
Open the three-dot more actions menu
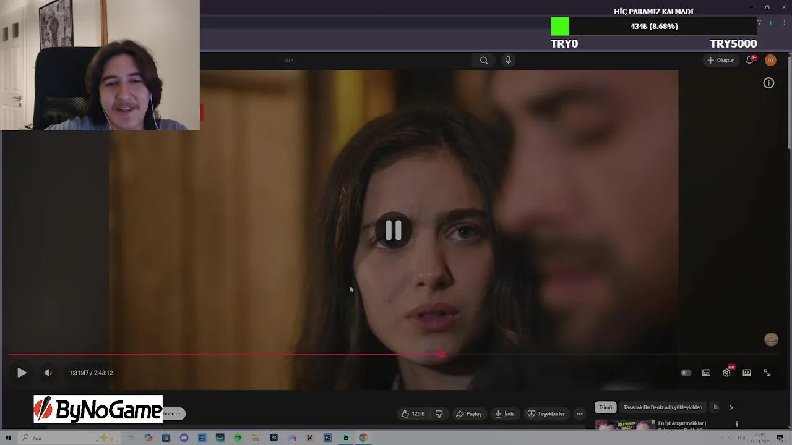coord(580,413)
